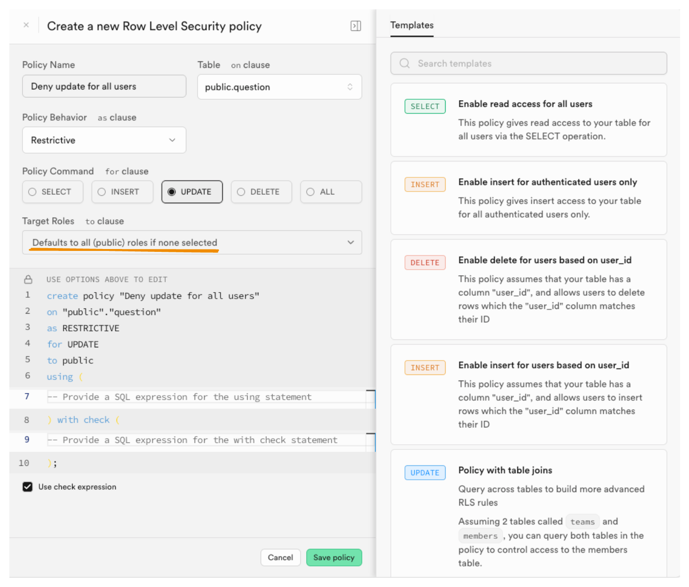This screenshot has width=689, height=587.
Task: Choose the DELETE policy command option
Action: 241,192
